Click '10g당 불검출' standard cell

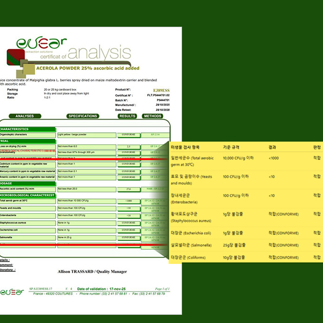(x=234, y=257)
